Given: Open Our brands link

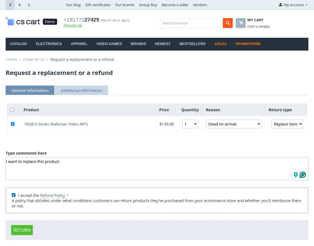Looking at the screenshot, I should click(x=125, y=5).
